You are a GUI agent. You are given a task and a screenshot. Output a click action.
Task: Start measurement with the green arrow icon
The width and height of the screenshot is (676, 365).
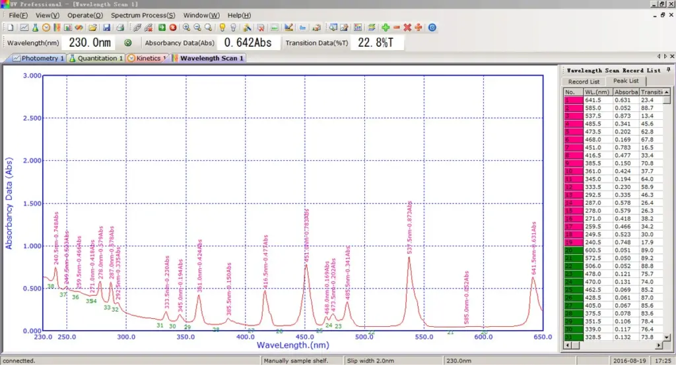point(162,28)
